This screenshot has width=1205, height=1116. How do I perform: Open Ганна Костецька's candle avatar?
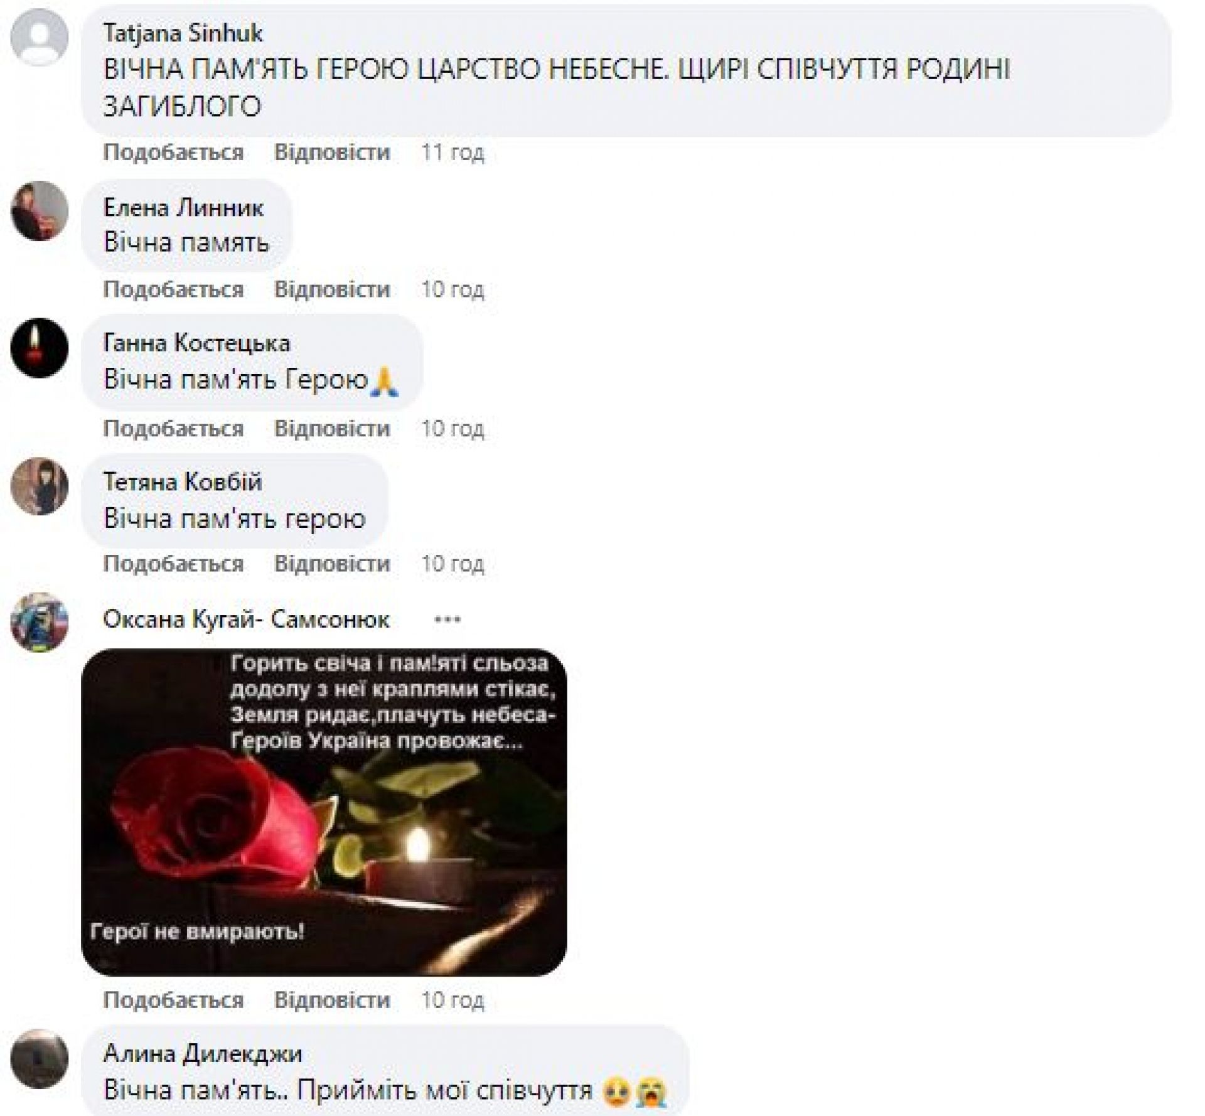pyautogui.click(x=39, y=347)
